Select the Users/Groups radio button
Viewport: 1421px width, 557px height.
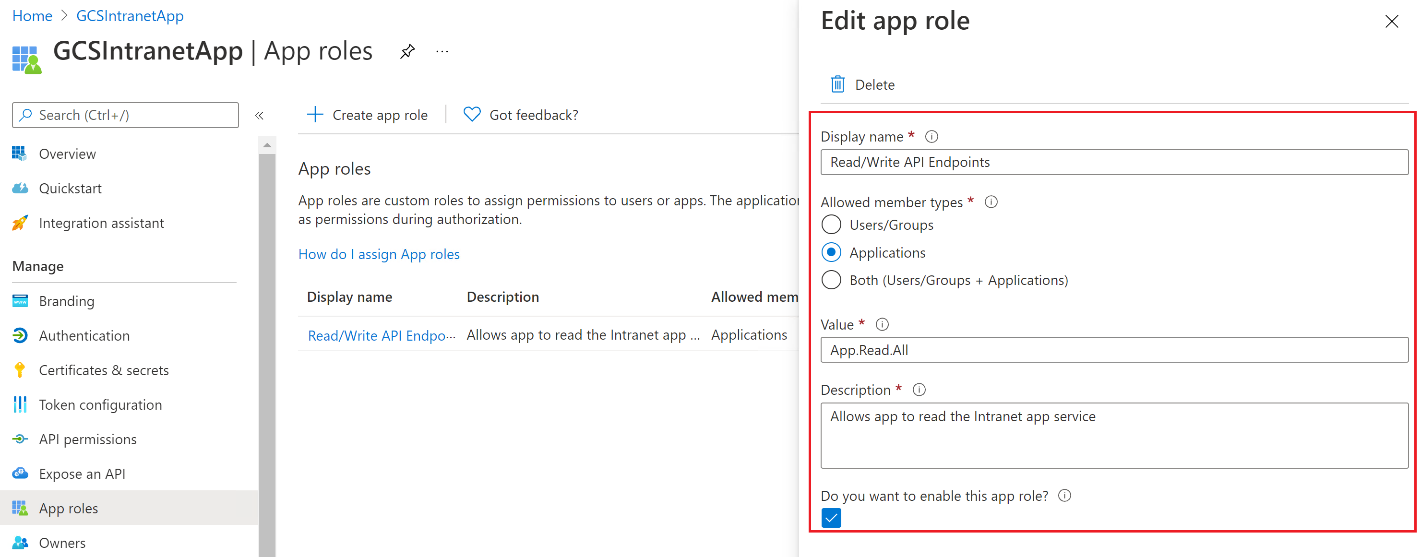click(831, 225)
